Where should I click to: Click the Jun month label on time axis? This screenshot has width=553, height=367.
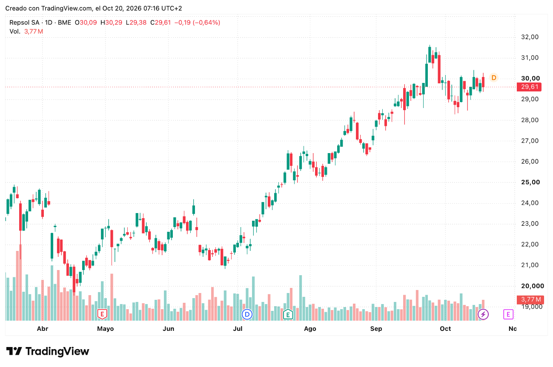click(169, 329)
